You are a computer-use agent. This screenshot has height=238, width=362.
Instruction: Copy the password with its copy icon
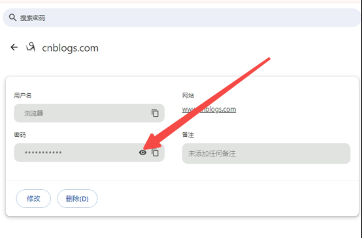(x=155, y=153)
